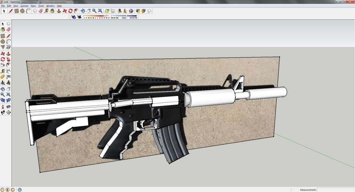Image resolution: width=355 pixels, height=192 pixels.
Task: Adjust the shadow time-of-day slider
Action: pos(124,17)
